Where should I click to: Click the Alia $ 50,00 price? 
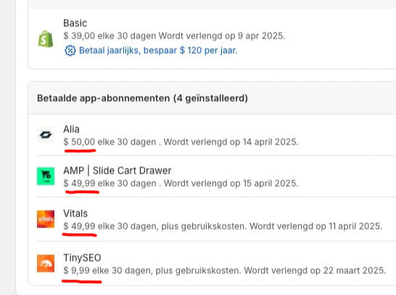(x=79, y=142)
